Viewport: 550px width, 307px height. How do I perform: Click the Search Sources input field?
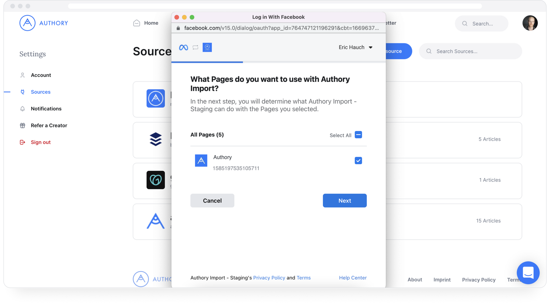471,51
